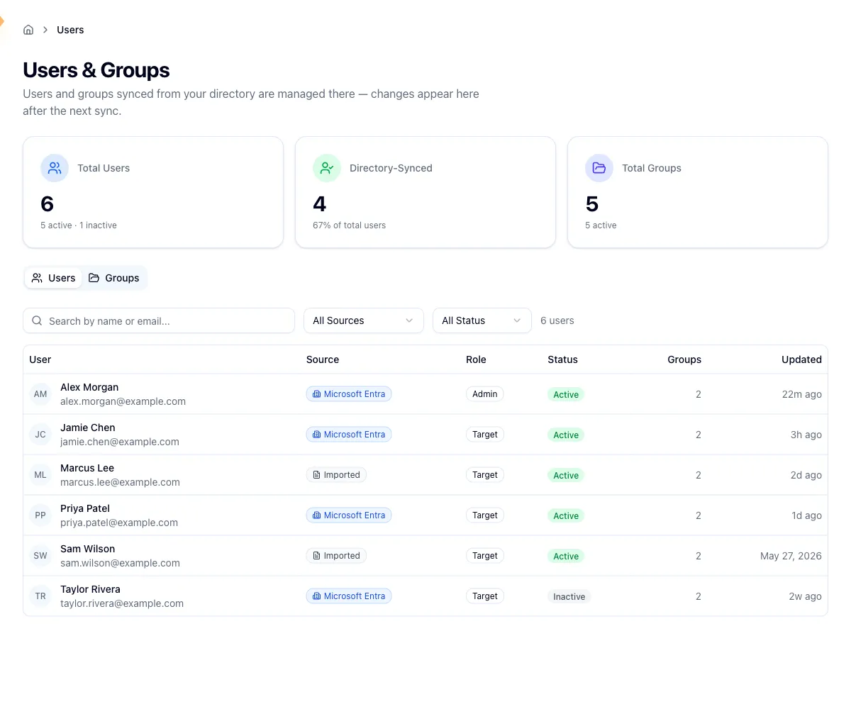
Task: Click the SW avatar for Sam Wilson
Action: click(40, 556)
